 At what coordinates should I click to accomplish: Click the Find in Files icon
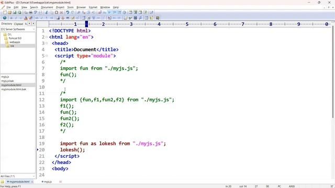[88, 13]
